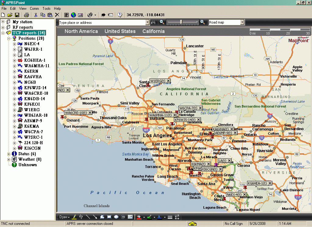
Task: Click the California breadcrumb link
Action: tap(153, 31)
